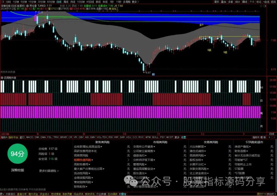Click the square panel icon beside the diamond icon
This screenshot has width=277, height=196.
[265, 6]
